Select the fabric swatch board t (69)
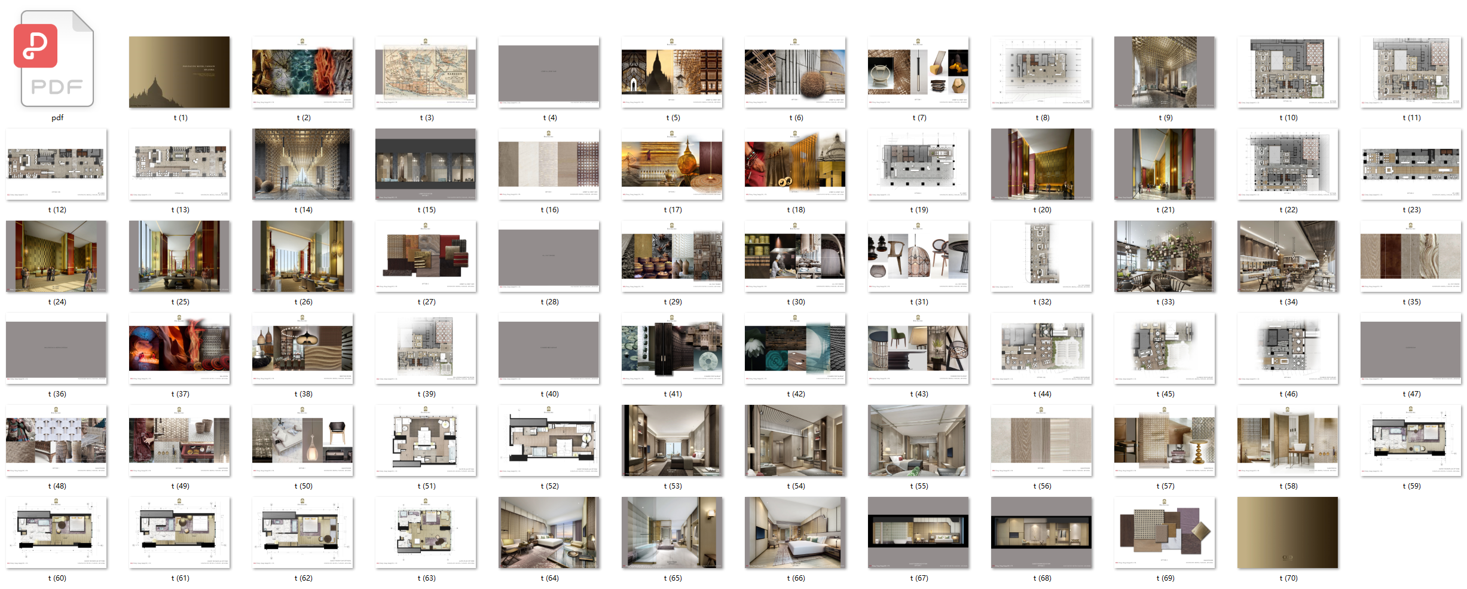Image resolution: width=1467 pixels, height=589 pixels. tap(1165, 532)
